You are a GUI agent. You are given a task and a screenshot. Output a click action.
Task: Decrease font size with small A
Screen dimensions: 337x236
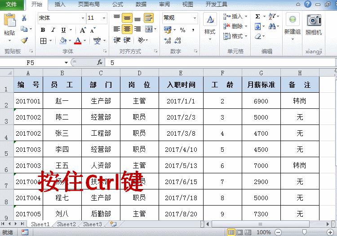tap(93, 30)
